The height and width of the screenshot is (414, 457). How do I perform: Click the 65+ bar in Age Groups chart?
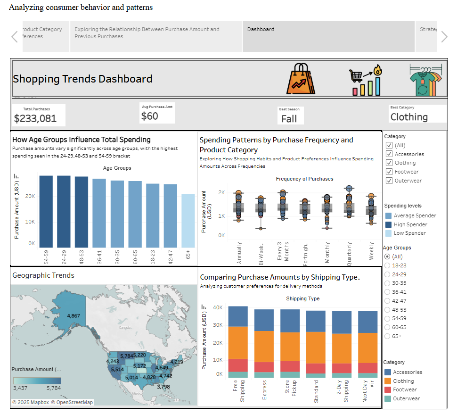click(x=188, y=220)
